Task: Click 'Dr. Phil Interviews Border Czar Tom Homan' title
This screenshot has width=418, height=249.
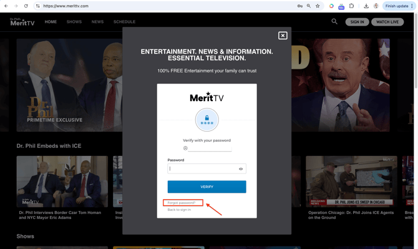Action: (60, 215)
